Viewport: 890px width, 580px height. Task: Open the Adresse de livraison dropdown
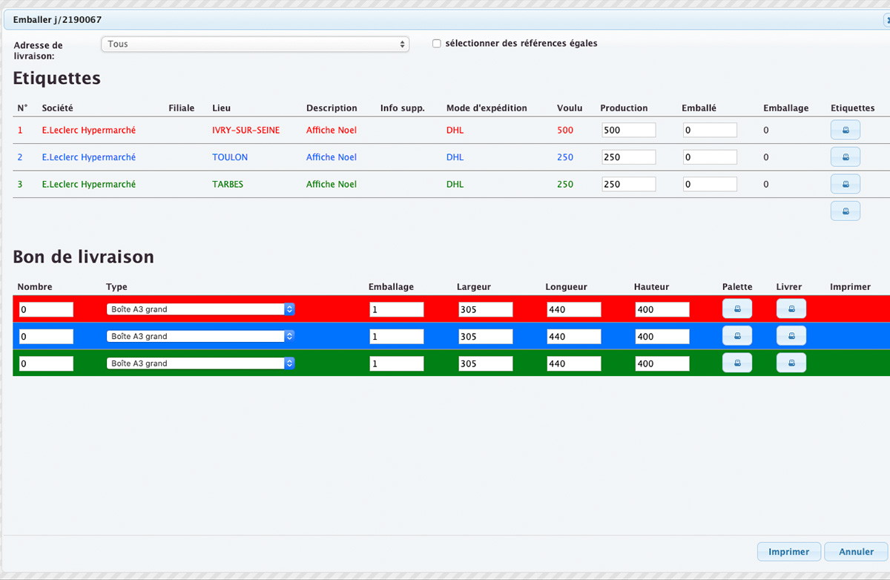[254, 45]
